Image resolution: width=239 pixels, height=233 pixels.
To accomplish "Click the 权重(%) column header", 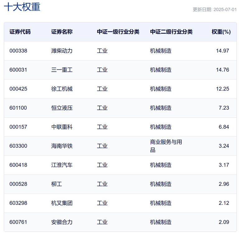I will (221, 32).
